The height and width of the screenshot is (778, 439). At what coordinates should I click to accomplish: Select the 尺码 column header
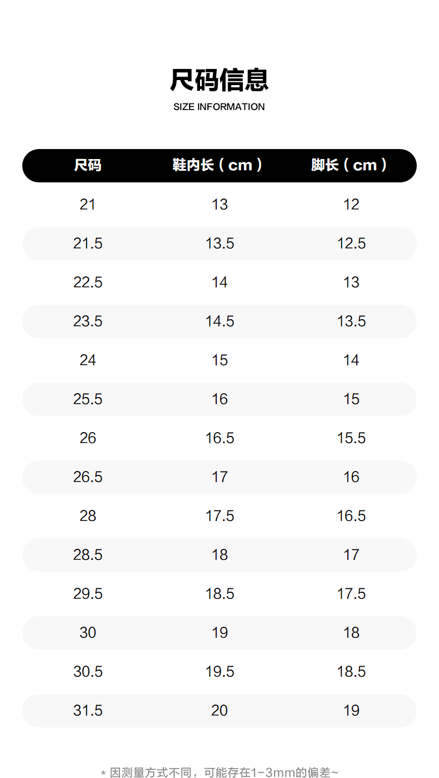88,165
